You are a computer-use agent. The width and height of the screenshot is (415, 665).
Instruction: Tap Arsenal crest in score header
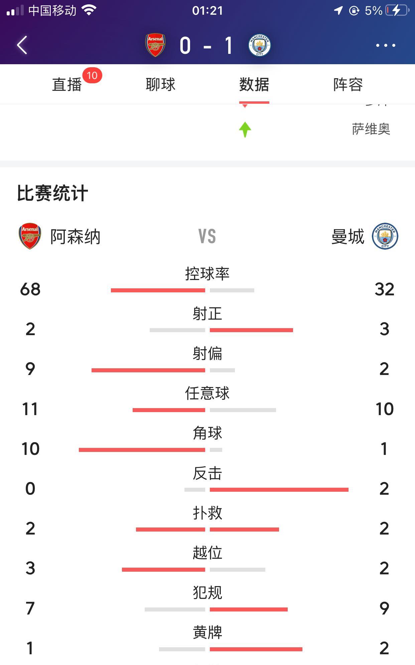[155, 45]
